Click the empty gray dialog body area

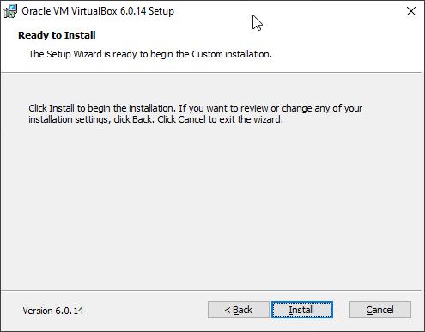(x=212, y=206)
